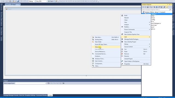The height and width of the screenshot is (98, 175).
Task: Click the Collapse All icon in Solution Explorer
Action: (x=159, y=7)
